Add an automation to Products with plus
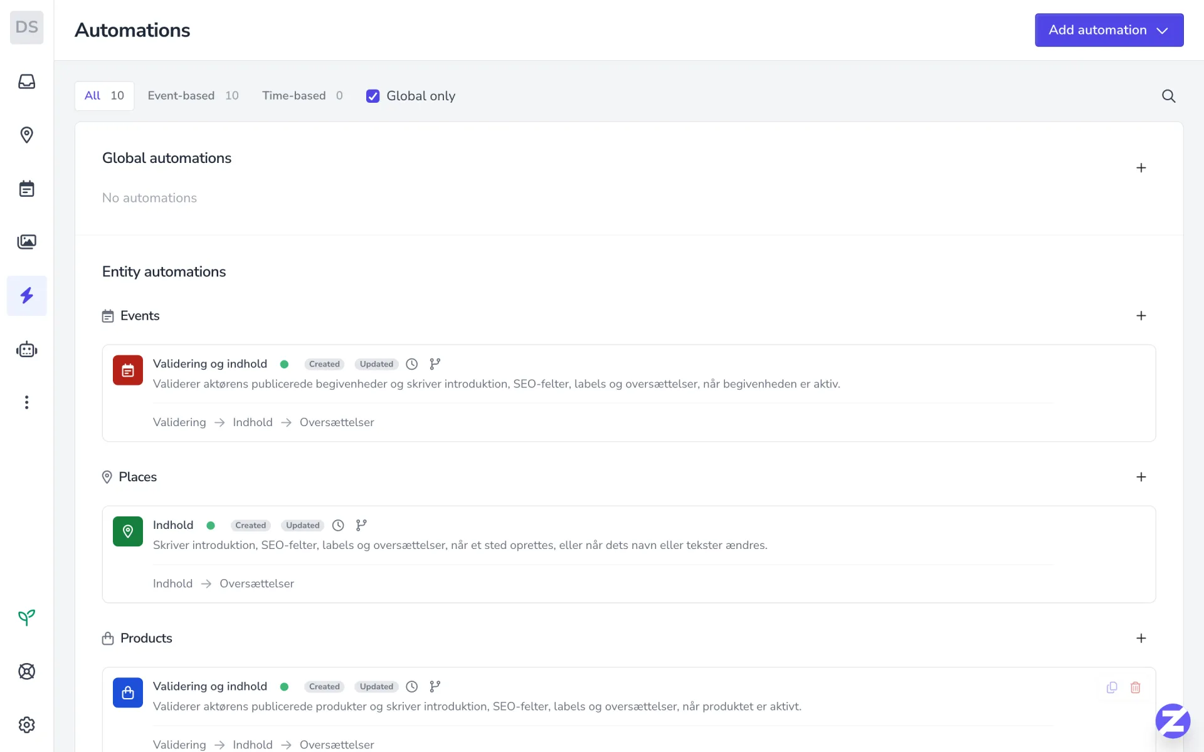The height and width of the screenshot is (752, 1204). tap(1141, 638)
